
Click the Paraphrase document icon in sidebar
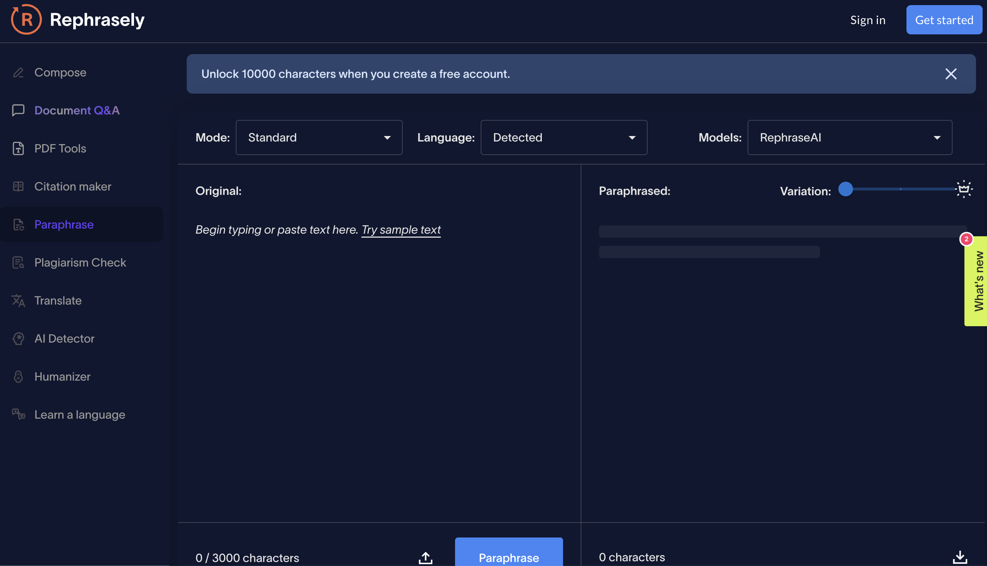point(18,225)
